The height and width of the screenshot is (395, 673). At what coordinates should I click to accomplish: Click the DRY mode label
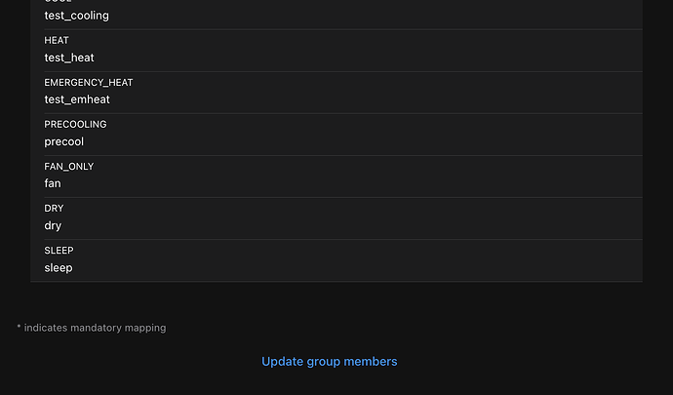(x=54, y=209)
